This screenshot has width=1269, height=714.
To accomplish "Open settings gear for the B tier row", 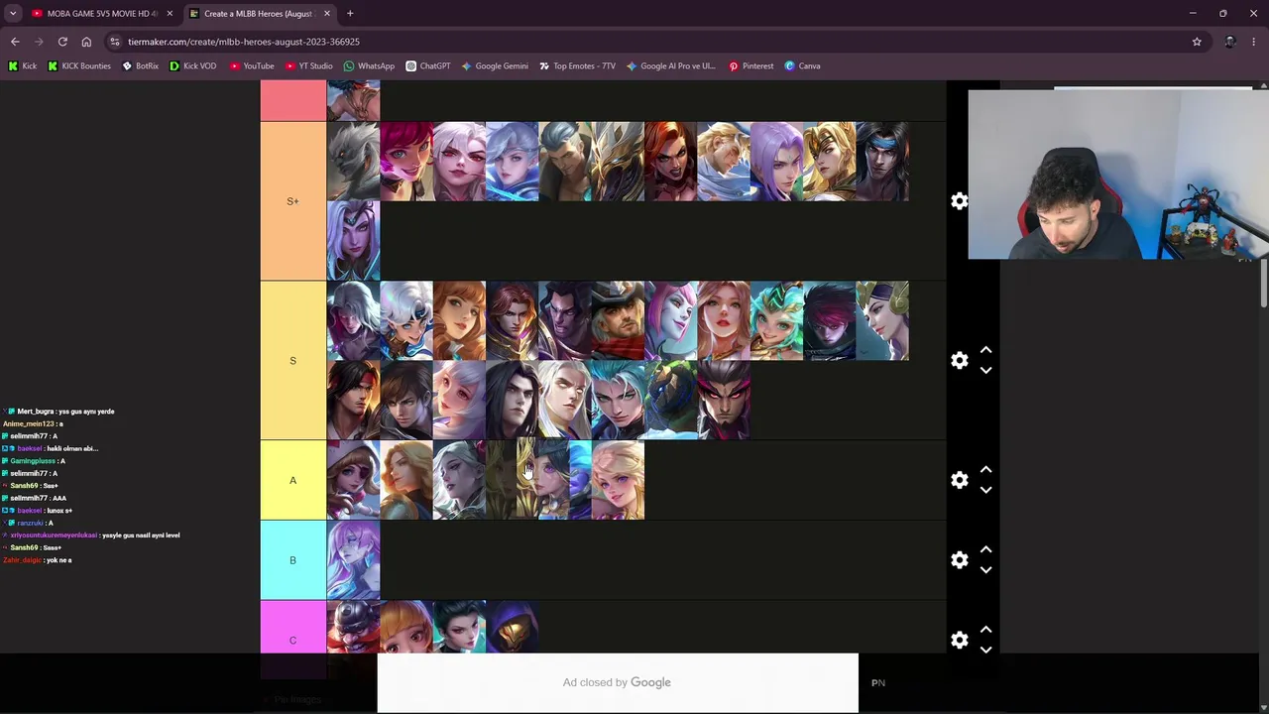I will (960, 560).
